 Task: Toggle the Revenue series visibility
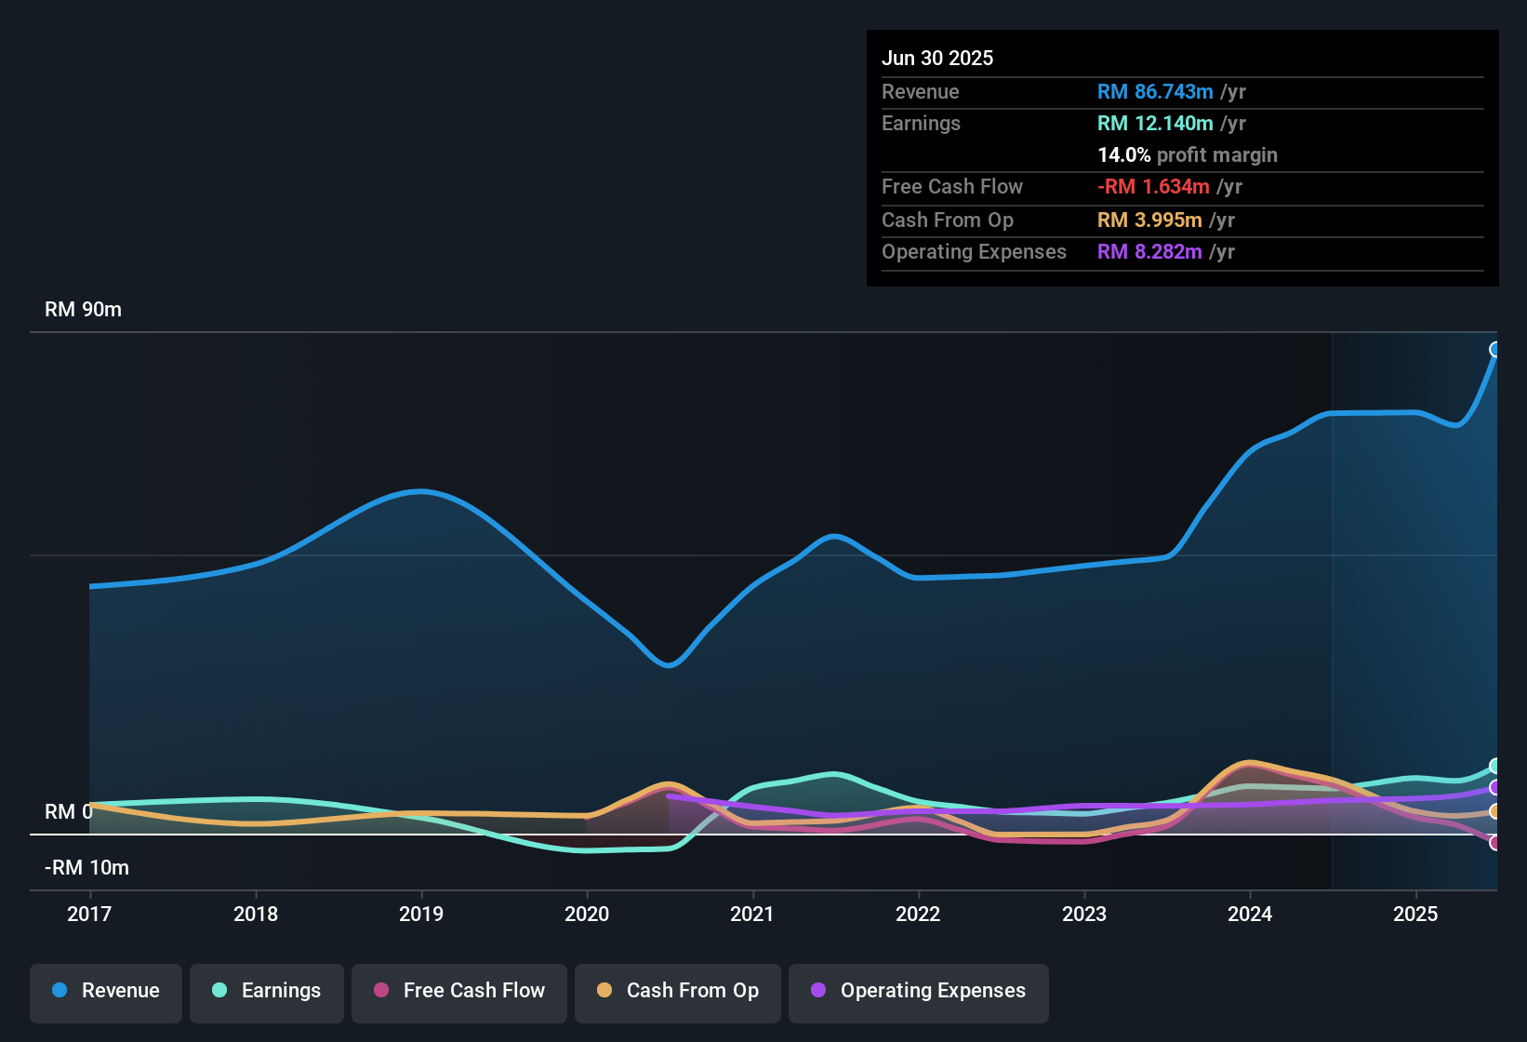105,991
